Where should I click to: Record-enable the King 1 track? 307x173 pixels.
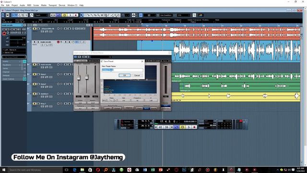pyautogui.click(x=58, y=104)
